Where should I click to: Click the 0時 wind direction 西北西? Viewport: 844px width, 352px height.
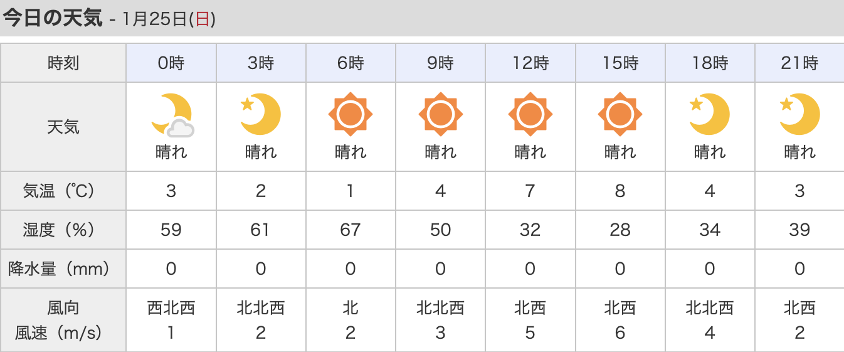point(171,308)
